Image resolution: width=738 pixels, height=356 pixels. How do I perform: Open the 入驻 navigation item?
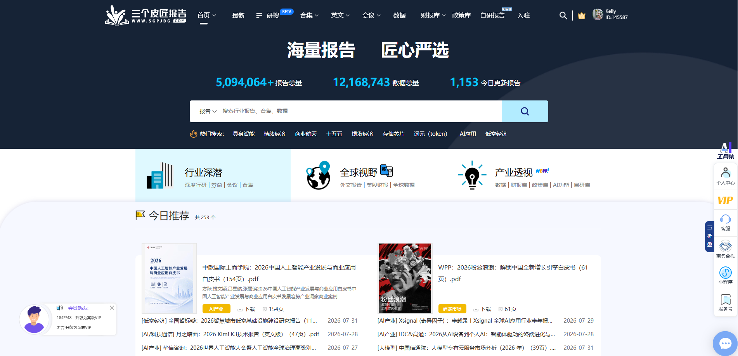[523, 16]
